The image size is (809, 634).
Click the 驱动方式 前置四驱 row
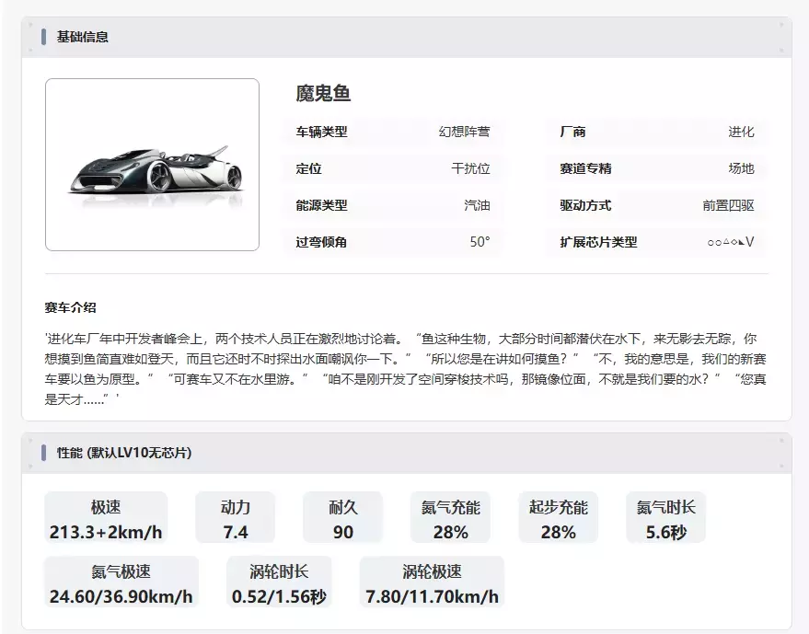pos(656,205)
